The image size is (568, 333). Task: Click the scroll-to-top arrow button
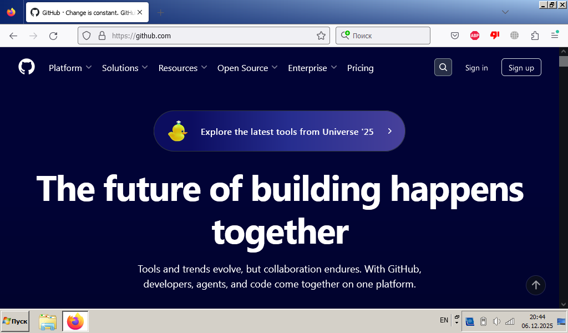coord(535,285)
